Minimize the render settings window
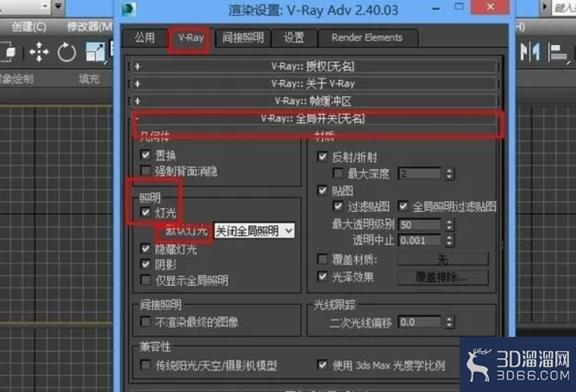The image size is (576, 392). pyautogui.click(x=436, y=9)
